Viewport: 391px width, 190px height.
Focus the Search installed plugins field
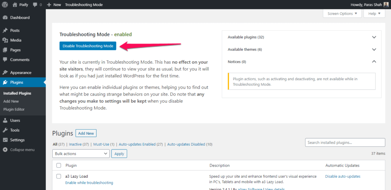345,143
